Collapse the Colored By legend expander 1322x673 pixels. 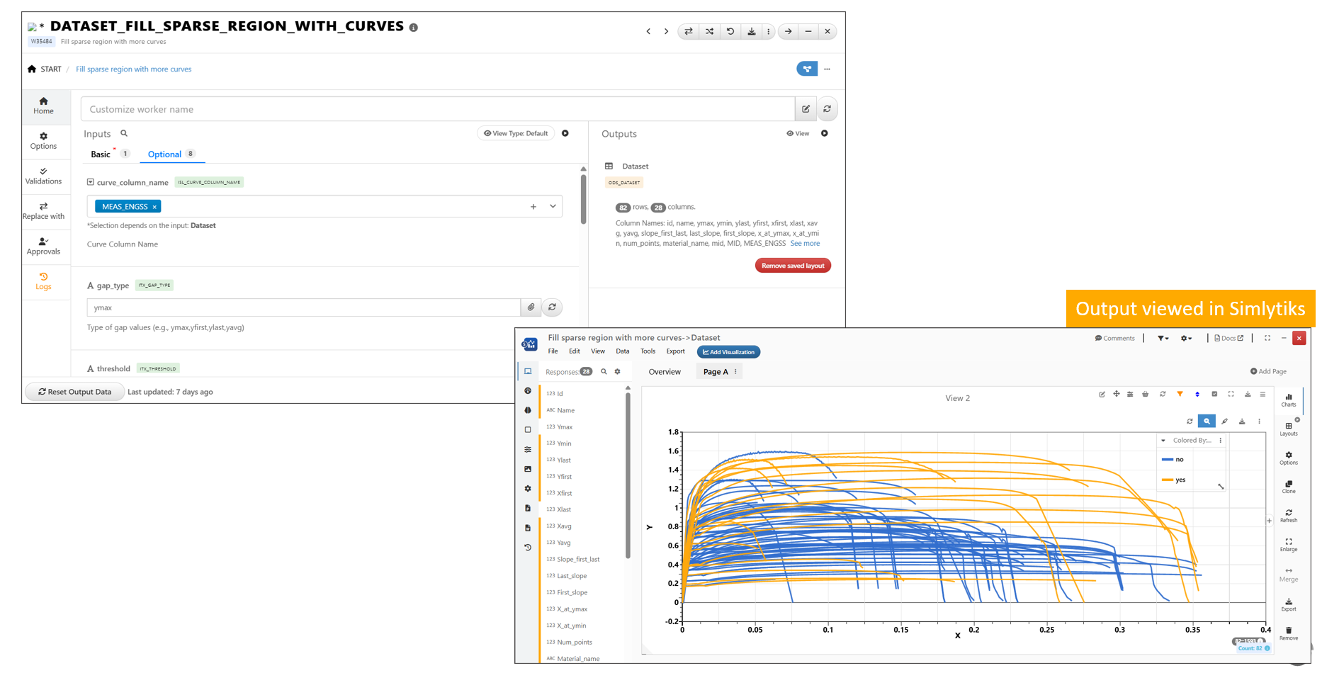tap(1163, 441)
